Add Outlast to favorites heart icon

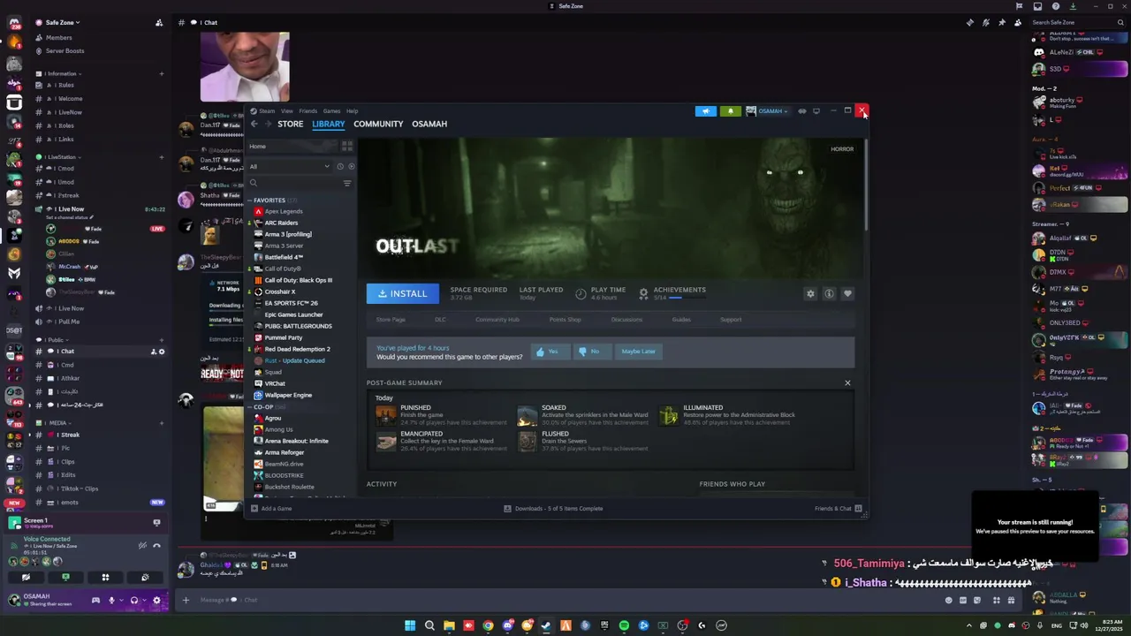pyautogui.click(x=847, y=293)
